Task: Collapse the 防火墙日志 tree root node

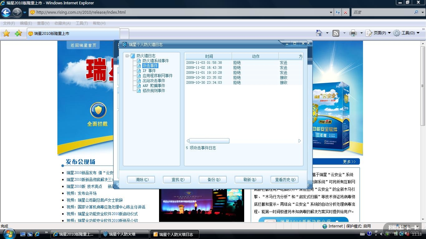Action: point(127,56)
